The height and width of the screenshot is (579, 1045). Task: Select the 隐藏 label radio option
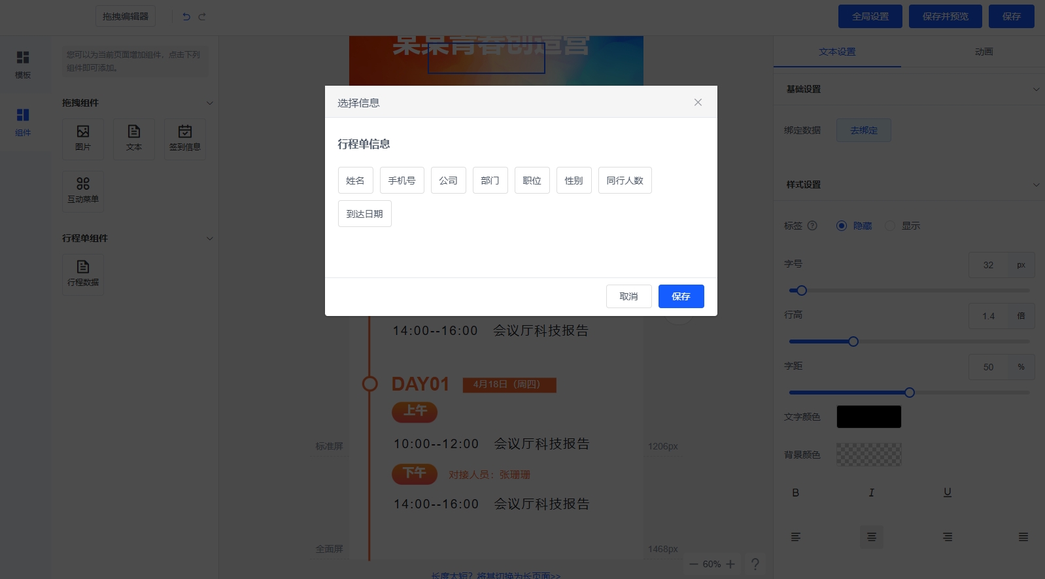click(x=842, y=226)
